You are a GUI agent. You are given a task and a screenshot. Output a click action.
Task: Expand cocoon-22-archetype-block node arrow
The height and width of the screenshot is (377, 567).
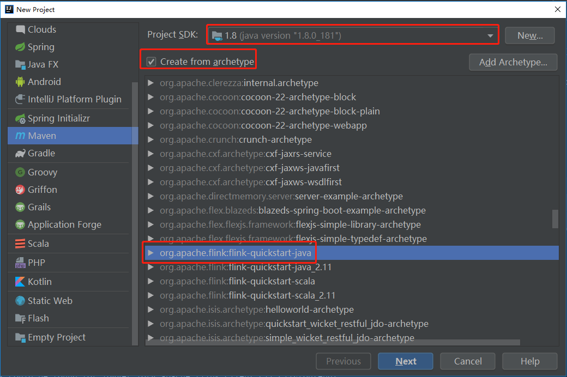[x=151, y=97]
